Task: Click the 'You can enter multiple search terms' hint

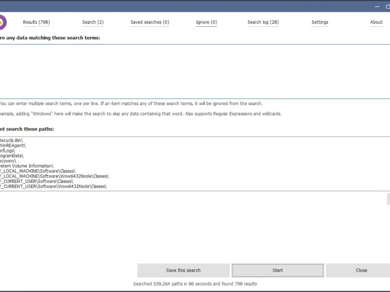Action: click(131, 104)
